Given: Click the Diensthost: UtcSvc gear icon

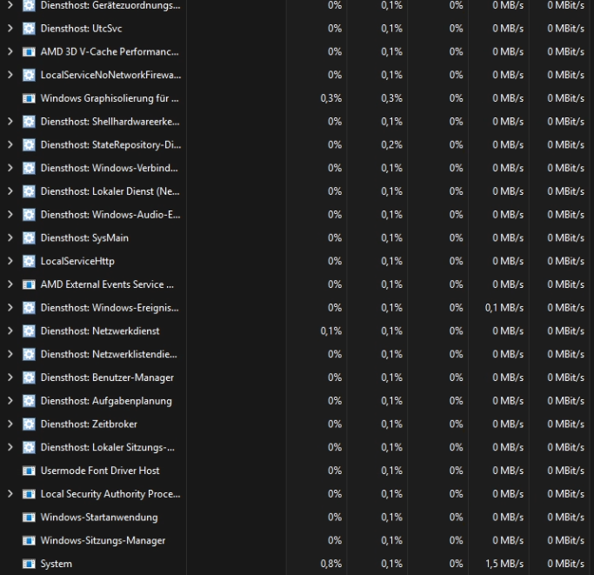Looking at the screenshot, I should (x=29, y=29).
